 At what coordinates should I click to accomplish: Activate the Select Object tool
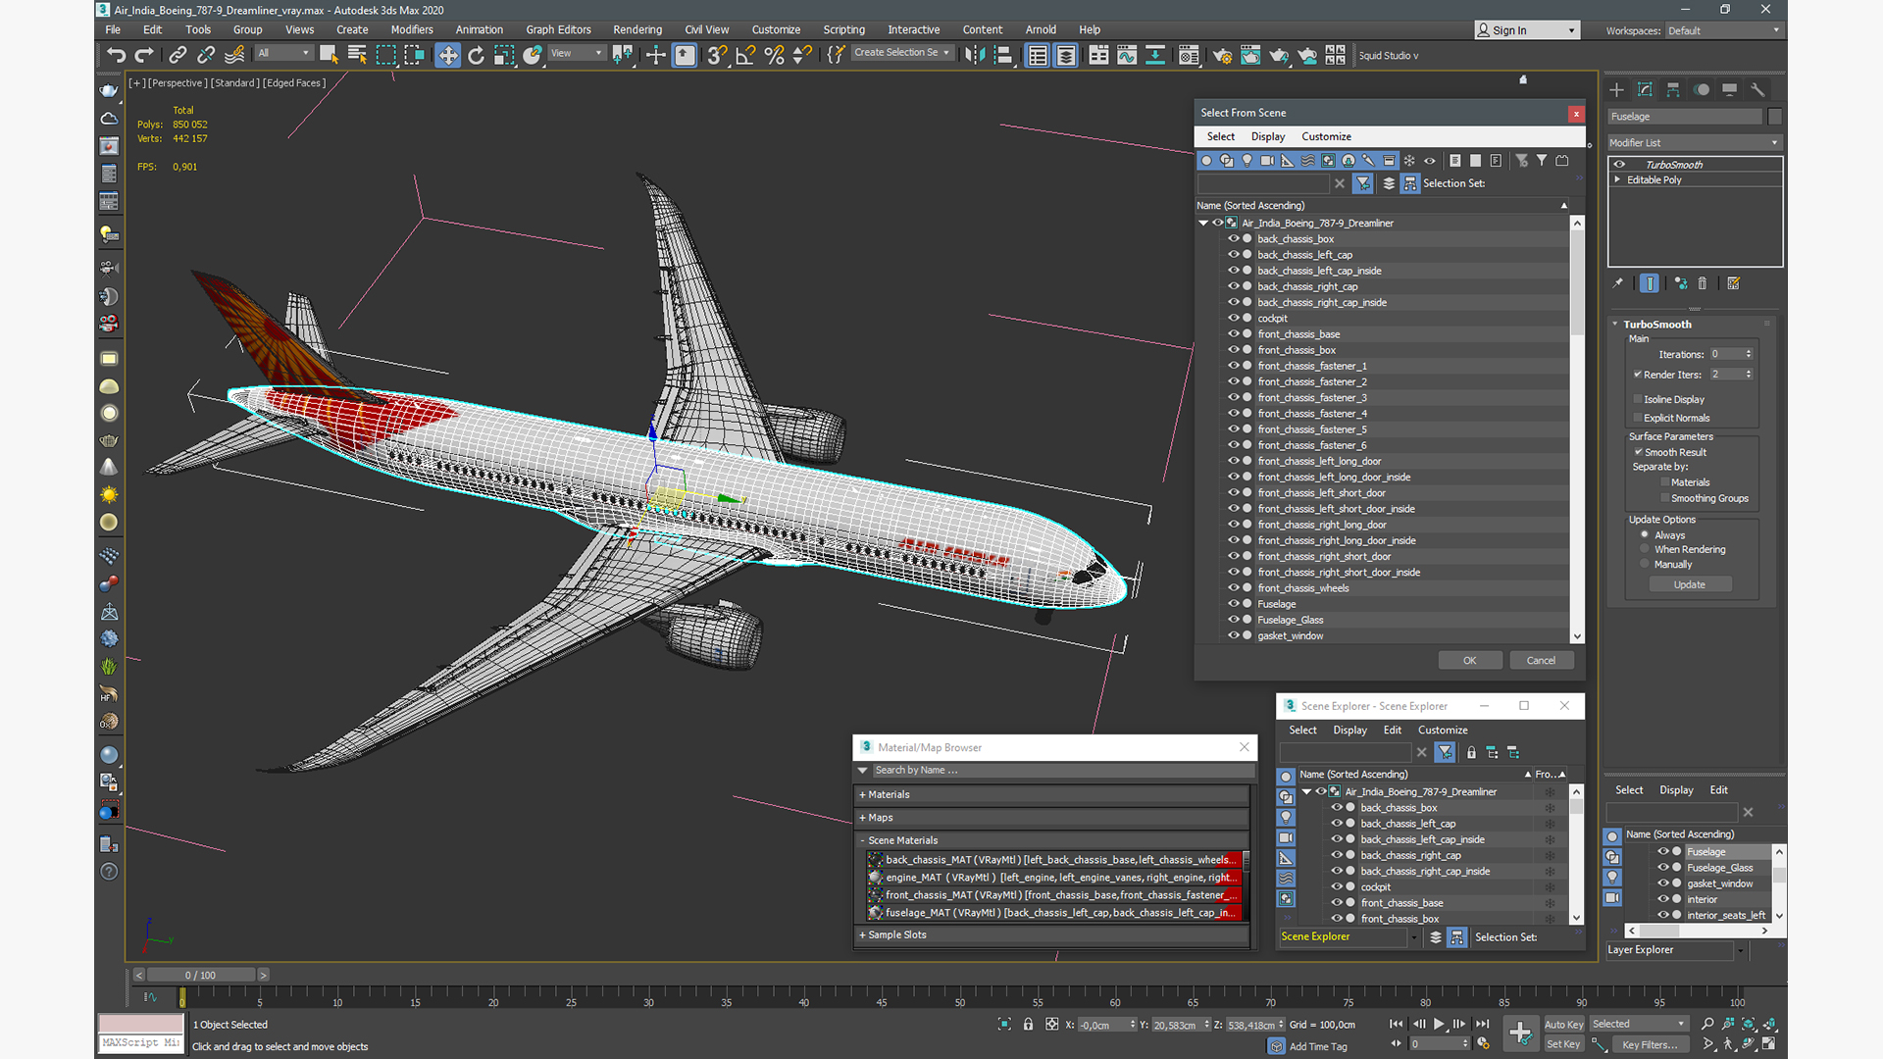click(x=329, y=55)
